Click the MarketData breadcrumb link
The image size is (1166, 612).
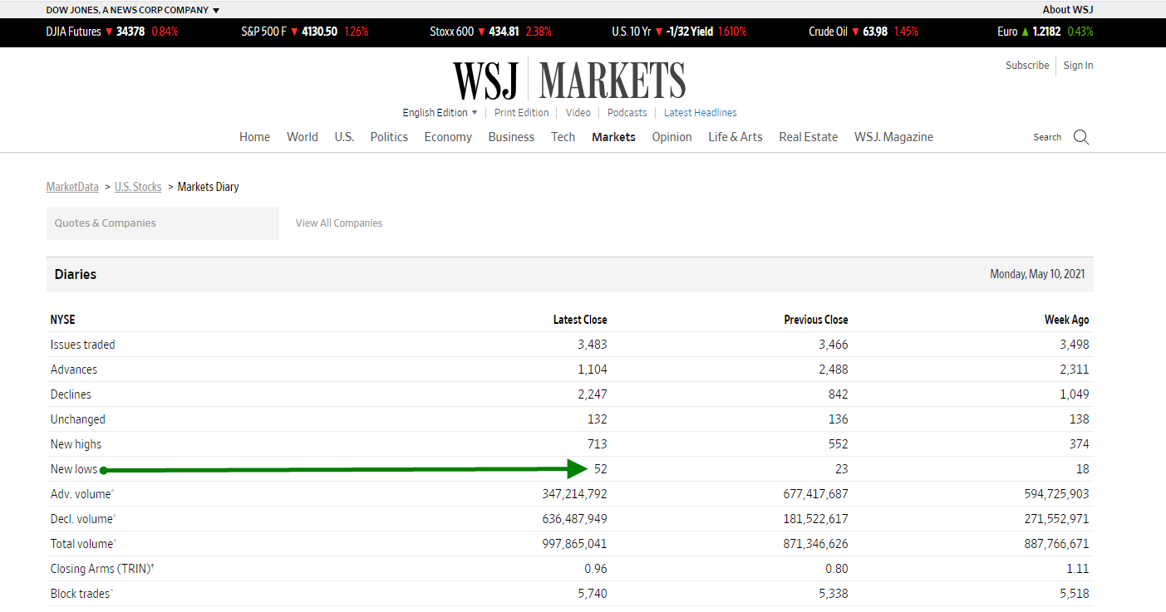pos(72,187)
